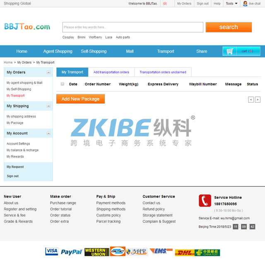Open My Package in sidebar
The height and width of the screenshot is (262, 265).
[15, 123]
